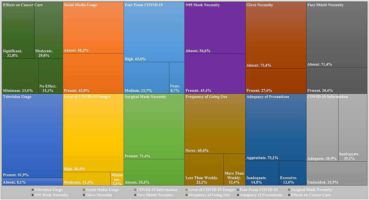
Task: Click the "Never. 65,4%" going out cell
Action: pos(215,124)
